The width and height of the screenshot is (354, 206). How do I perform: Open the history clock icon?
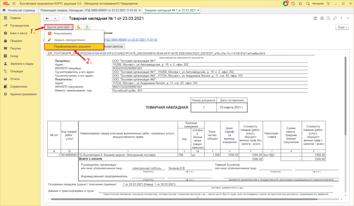click(293, 3)
